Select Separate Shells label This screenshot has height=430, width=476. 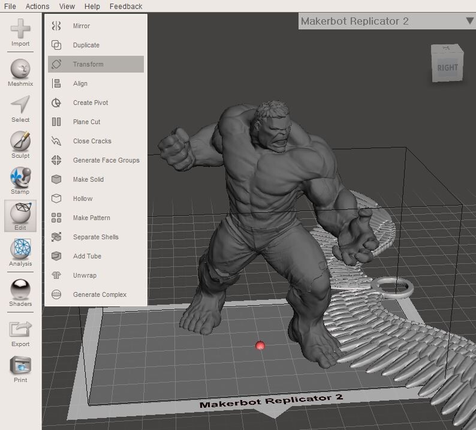point(96,237)
